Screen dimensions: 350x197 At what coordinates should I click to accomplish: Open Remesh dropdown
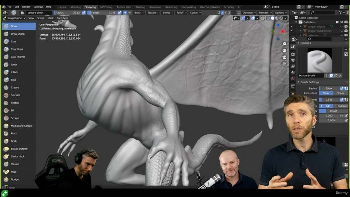click(x=265, y=13)
